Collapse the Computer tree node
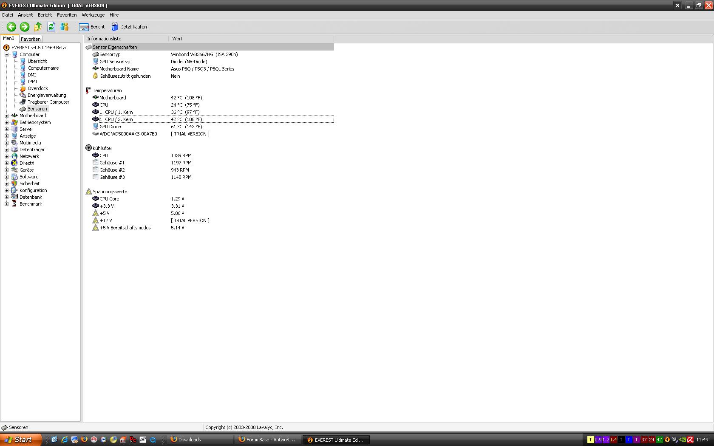 coord(6,54)
